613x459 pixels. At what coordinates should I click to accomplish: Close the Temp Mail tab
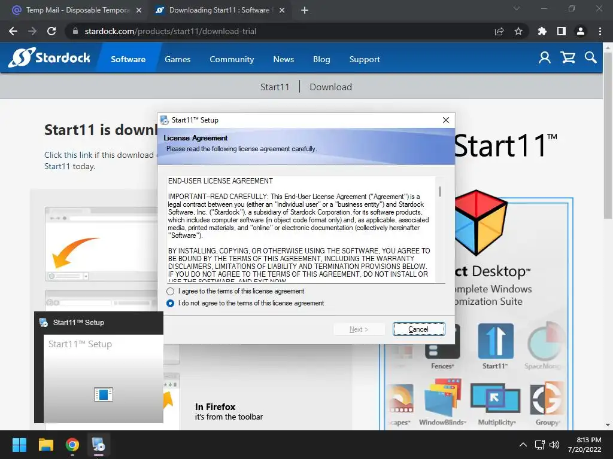139,10
